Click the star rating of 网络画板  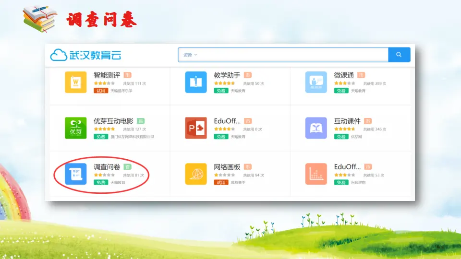coord(225,175)
